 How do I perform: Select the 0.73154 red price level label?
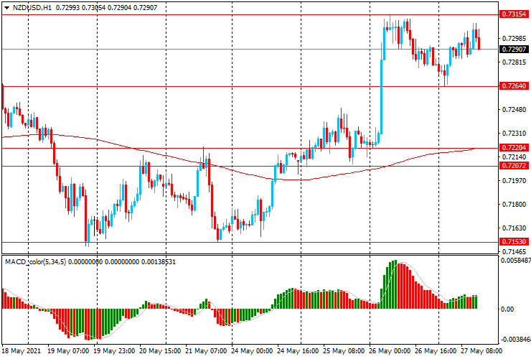[x=514, y=14]
